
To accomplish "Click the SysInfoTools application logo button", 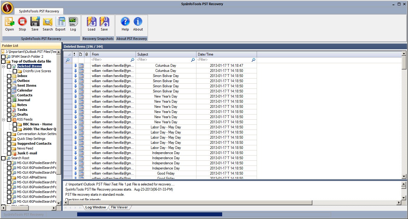I will pos(7,8).
